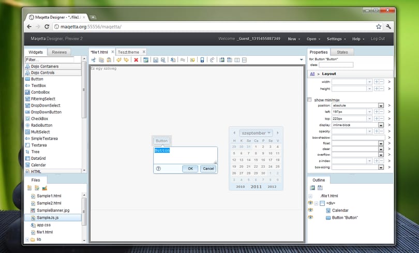Click the browser address bar
The height and width of the screenshot is (253, 419).
pyautogui.click(x=214, y=26)
